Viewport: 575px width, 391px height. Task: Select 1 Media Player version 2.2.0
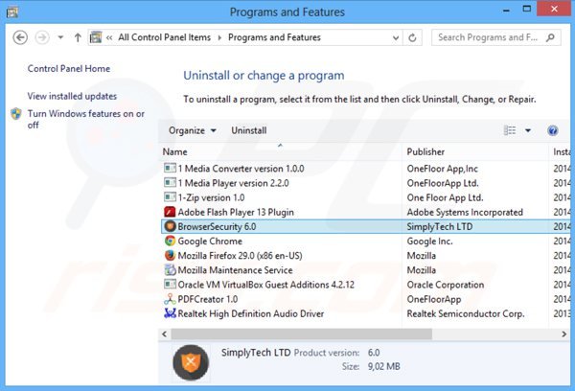(x=233, y=183)
